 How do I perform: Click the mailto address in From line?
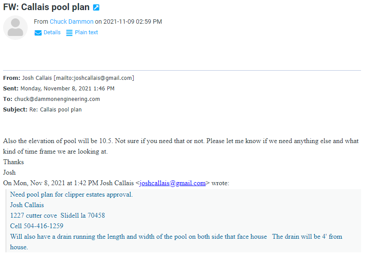[94, 78]
